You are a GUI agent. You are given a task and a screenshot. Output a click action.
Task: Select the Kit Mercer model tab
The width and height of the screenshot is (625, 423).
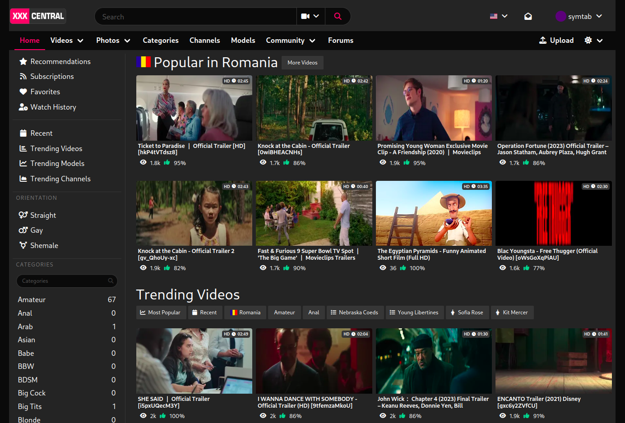pos(512,313)
